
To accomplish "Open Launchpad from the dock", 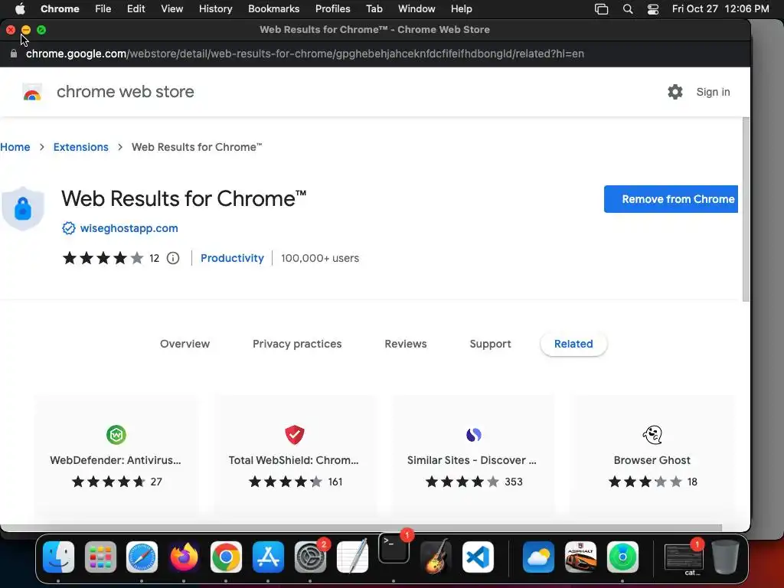I will 100,557.
